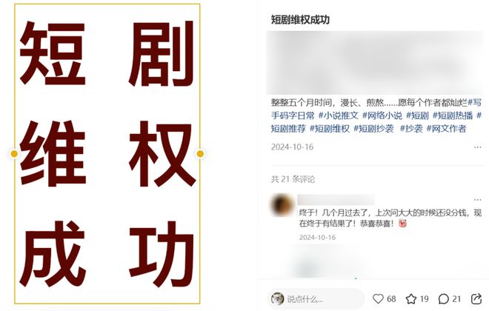This screenshot has width=489, height=311.
Task: View the commenter's blurred avatar profile
Action: click(282, 205)
